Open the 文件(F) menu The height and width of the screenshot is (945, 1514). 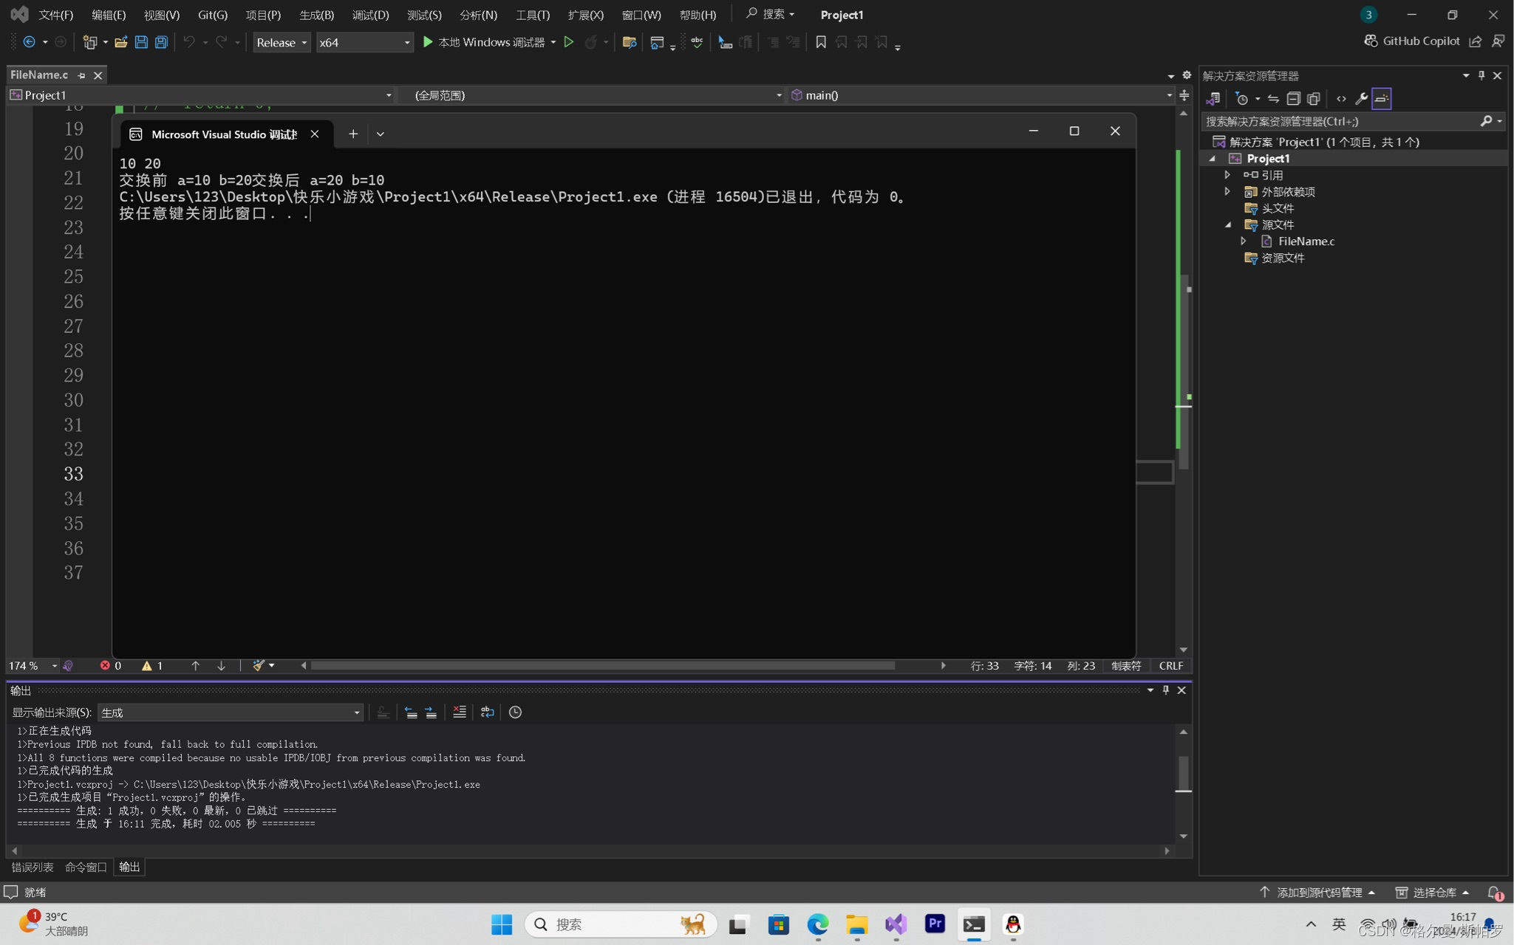point(55,15)
